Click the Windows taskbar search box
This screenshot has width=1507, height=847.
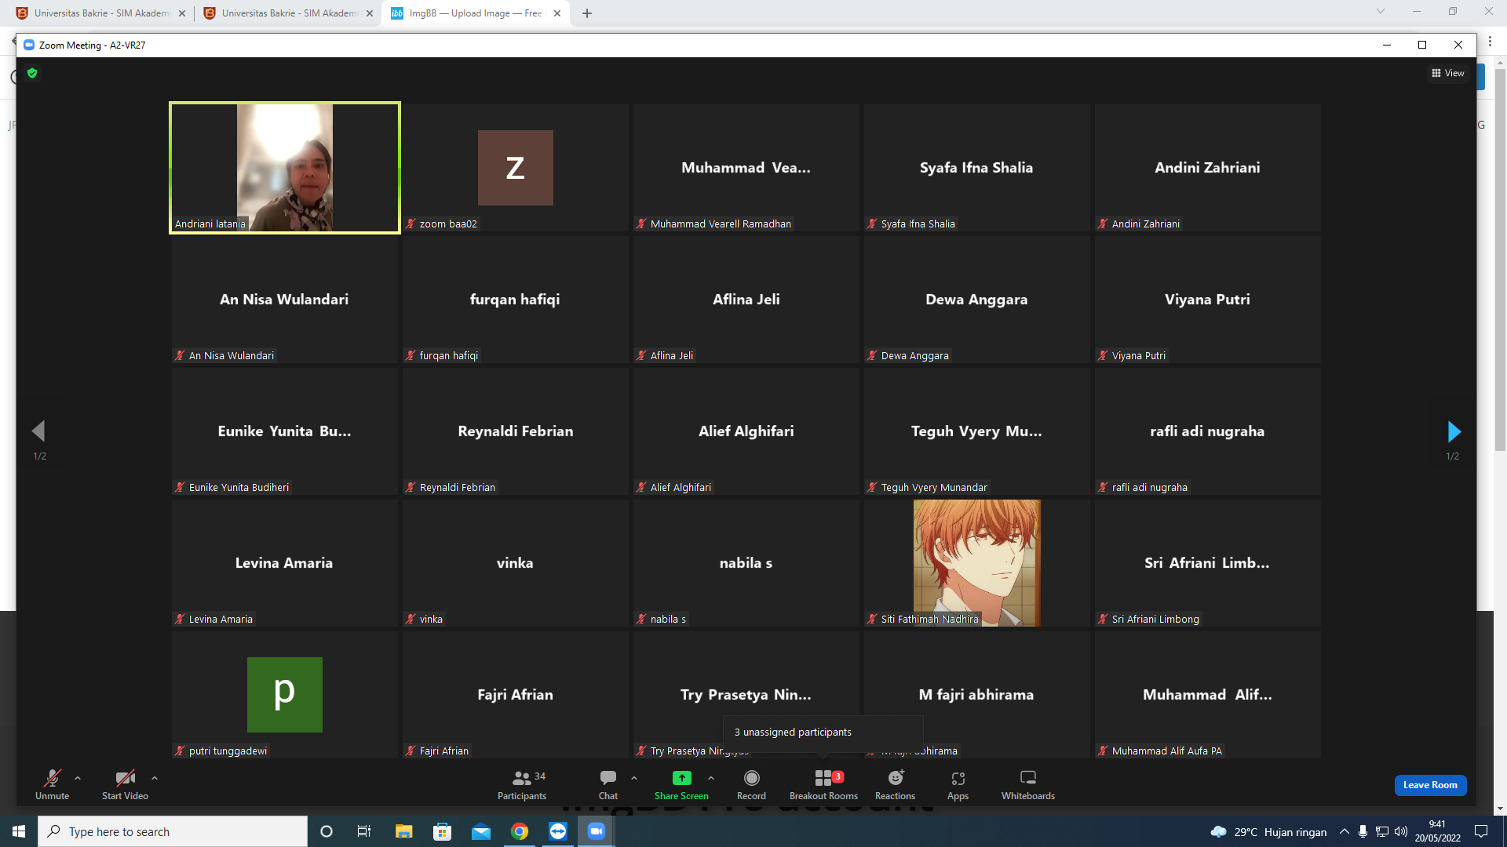(x=173, y=831)
